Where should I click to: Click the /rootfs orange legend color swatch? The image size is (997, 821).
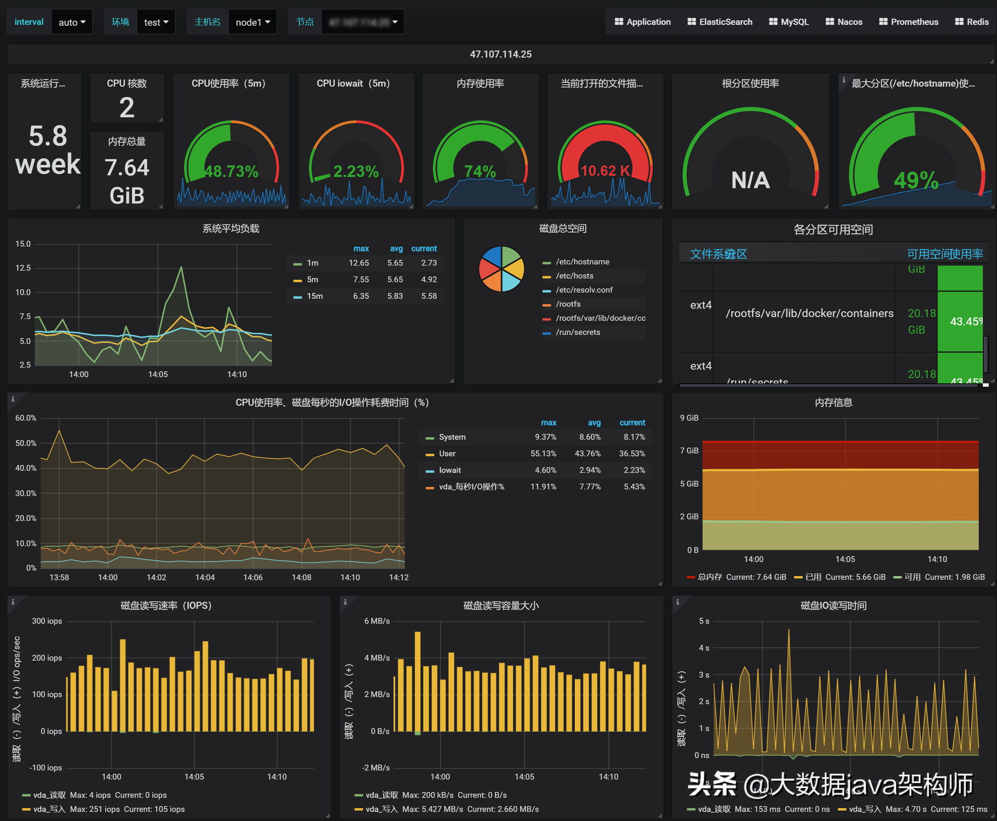(547, 305)
